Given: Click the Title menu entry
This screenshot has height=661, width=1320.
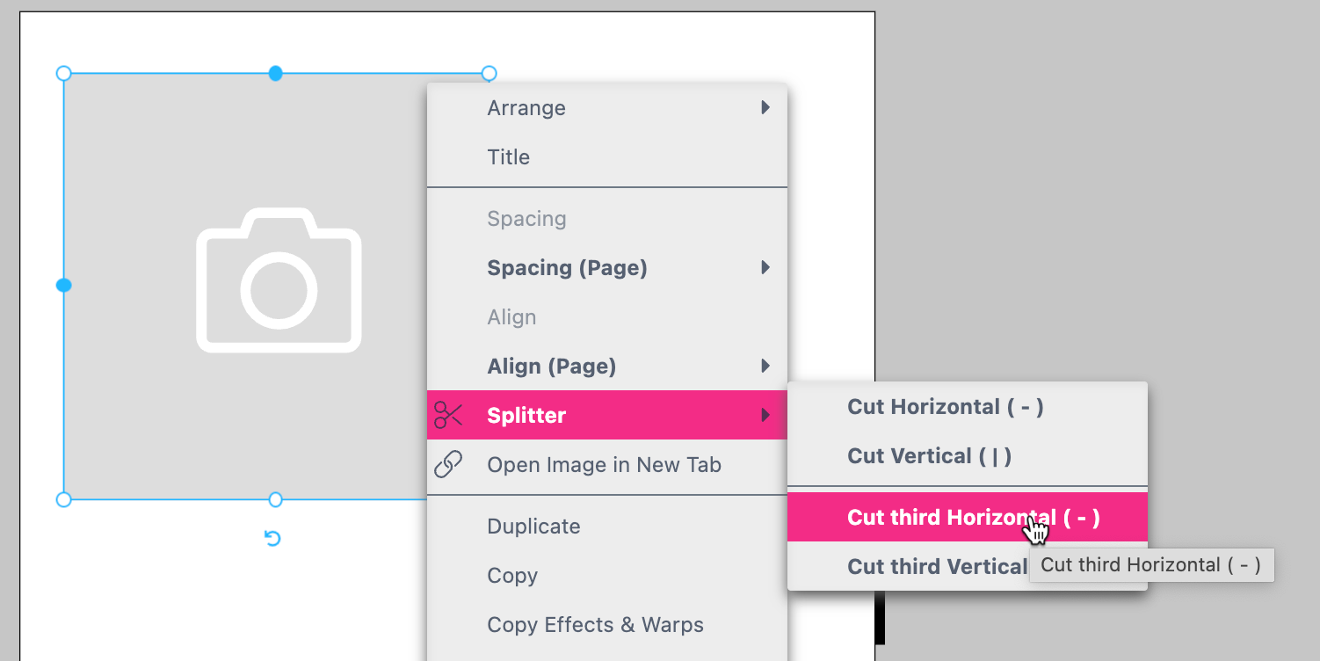Looking at the screenshot, I should pos(508,156).
